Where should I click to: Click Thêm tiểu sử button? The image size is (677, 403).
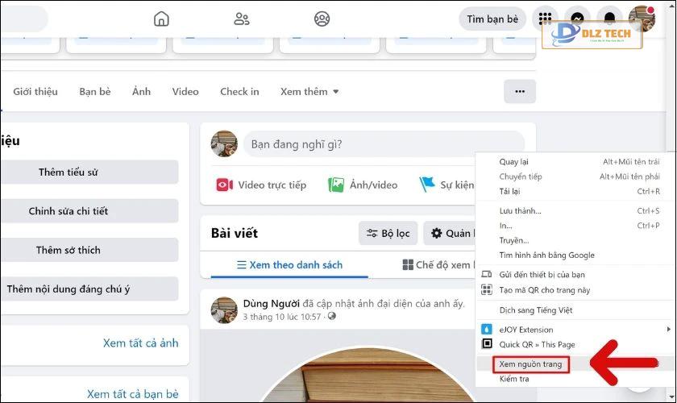(x=89, y=172)
